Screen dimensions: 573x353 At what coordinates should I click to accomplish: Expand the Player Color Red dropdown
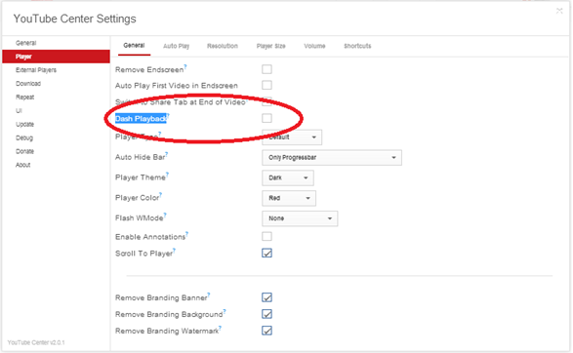(289, 198)
